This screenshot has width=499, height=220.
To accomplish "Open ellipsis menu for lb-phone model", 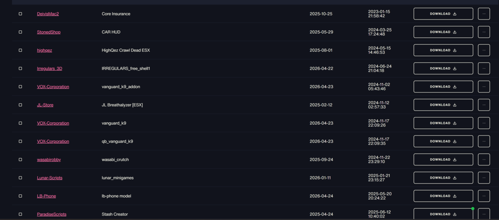I will pos(484,196).
